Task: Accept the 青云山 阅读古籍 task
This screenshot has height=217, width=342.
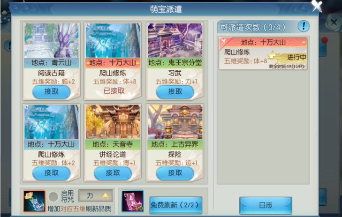Action: (51, 91)
